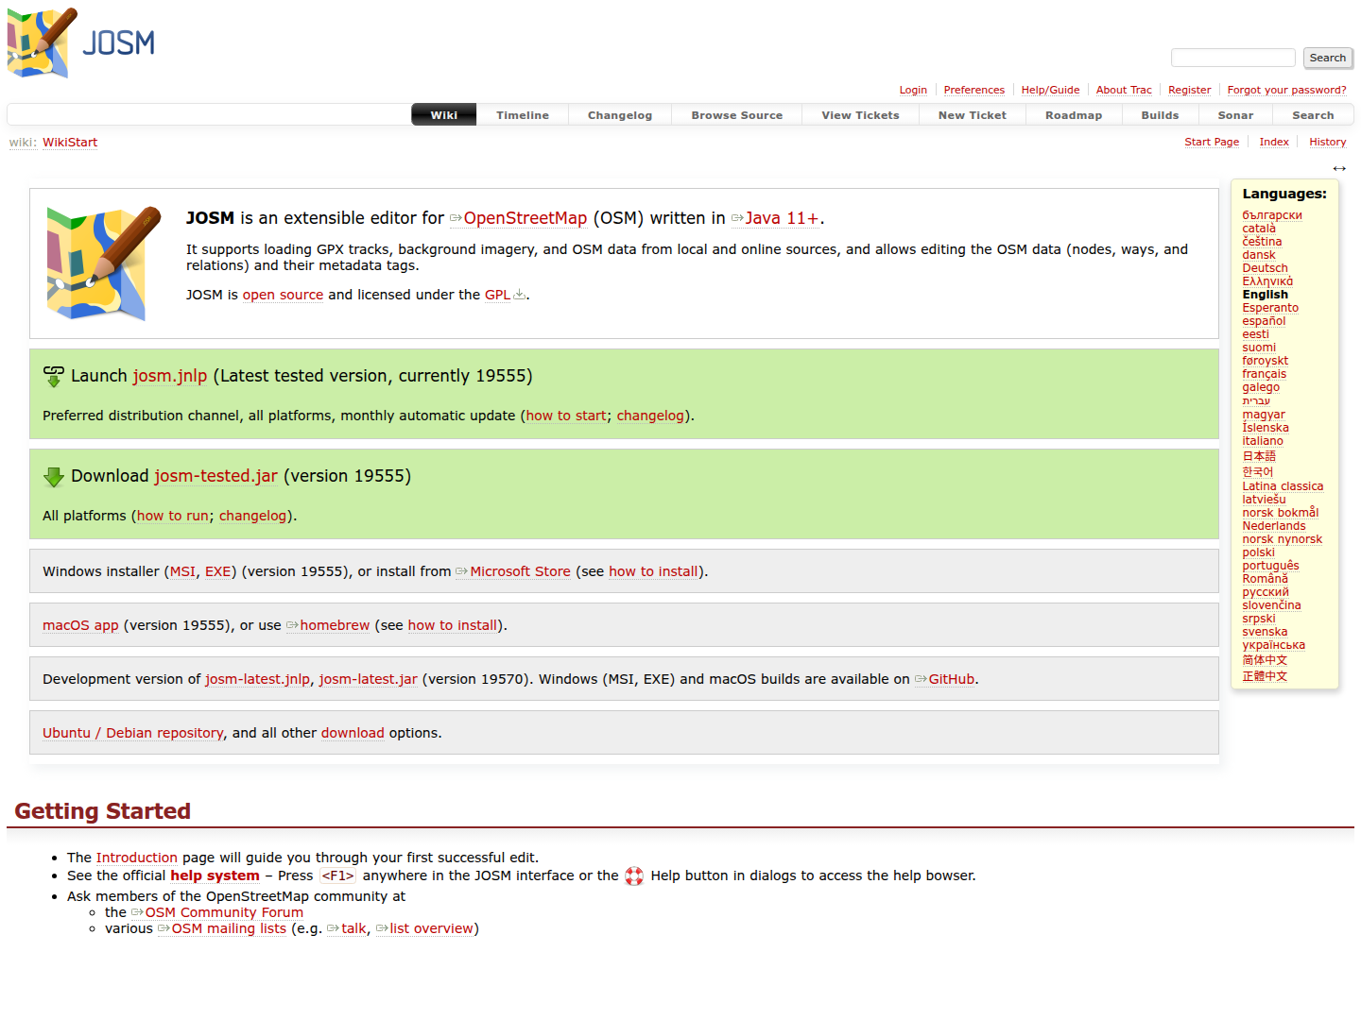Click the green download arrow beside josm-tested.jar
The image size is (1361, 1020).
click(x=54, y=477)
